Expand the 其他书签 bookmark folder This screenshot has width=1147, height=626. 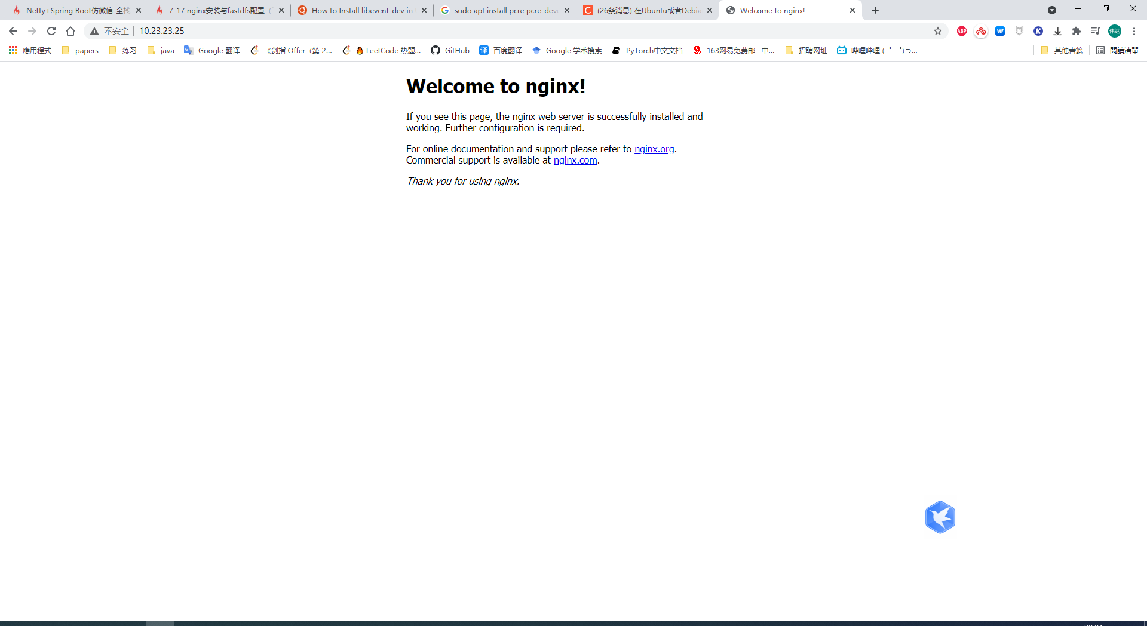[1062, 50]
